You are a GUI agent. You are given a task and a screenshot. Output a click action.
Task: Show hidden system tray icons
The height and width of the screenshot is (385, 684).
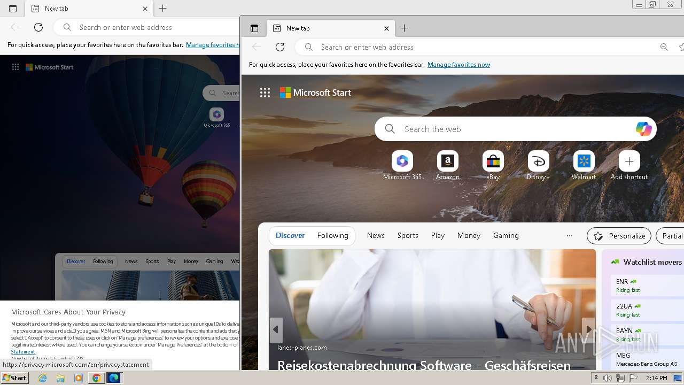596,378
